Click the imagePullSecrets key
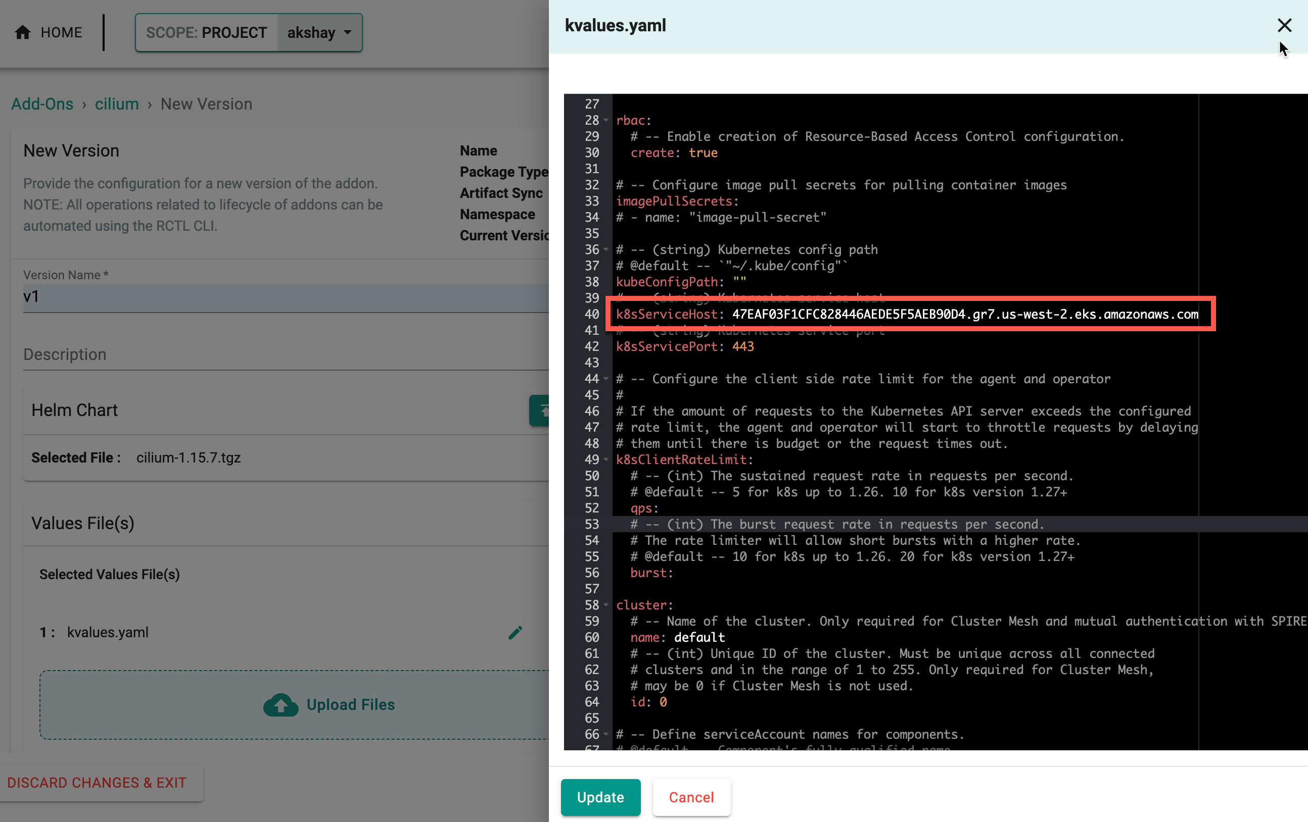The image size is (1308, 822). [674, 201]
